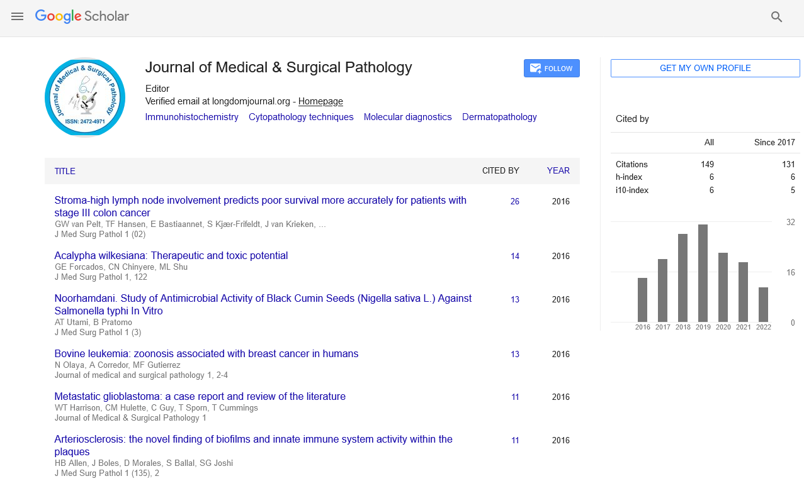Open the Molecular diagnostics tag

click(x=407, y=117)
